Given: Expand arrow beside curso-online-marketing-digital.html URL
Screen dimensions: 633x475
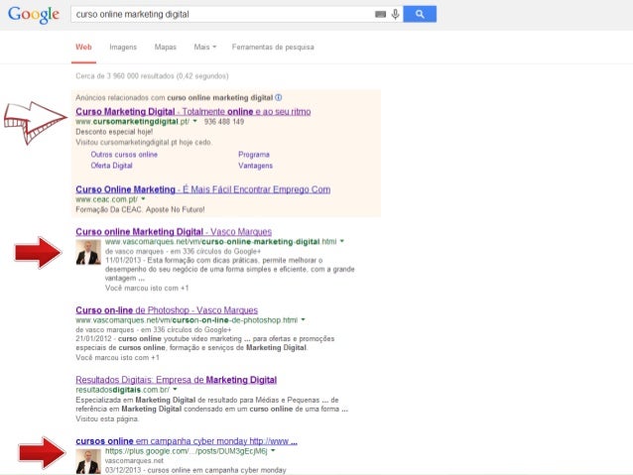Looking at the screenshot, I should [x=342, y=241].
